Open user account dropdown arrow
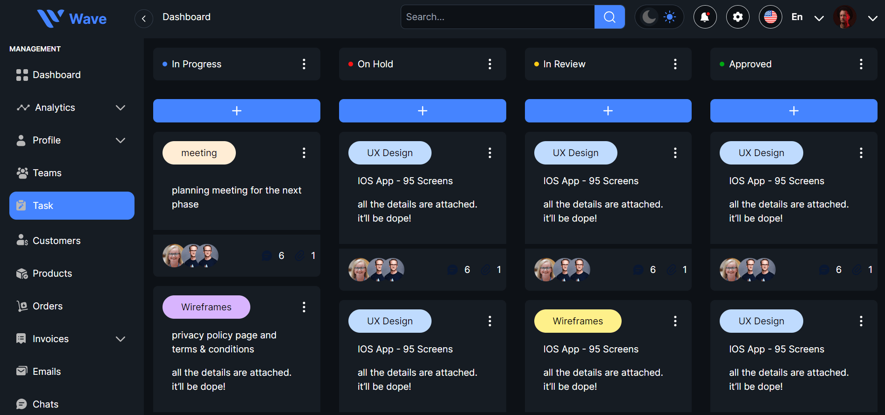This screenshot has height=415, width=885. click(872, 18)
